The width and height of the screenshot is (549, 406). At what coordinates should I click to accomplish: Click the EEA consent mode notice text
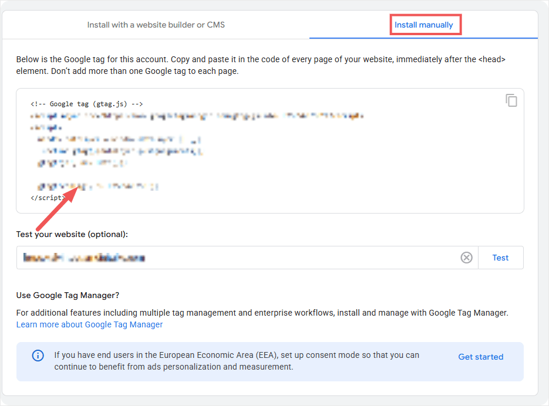(x=237, y=361)
